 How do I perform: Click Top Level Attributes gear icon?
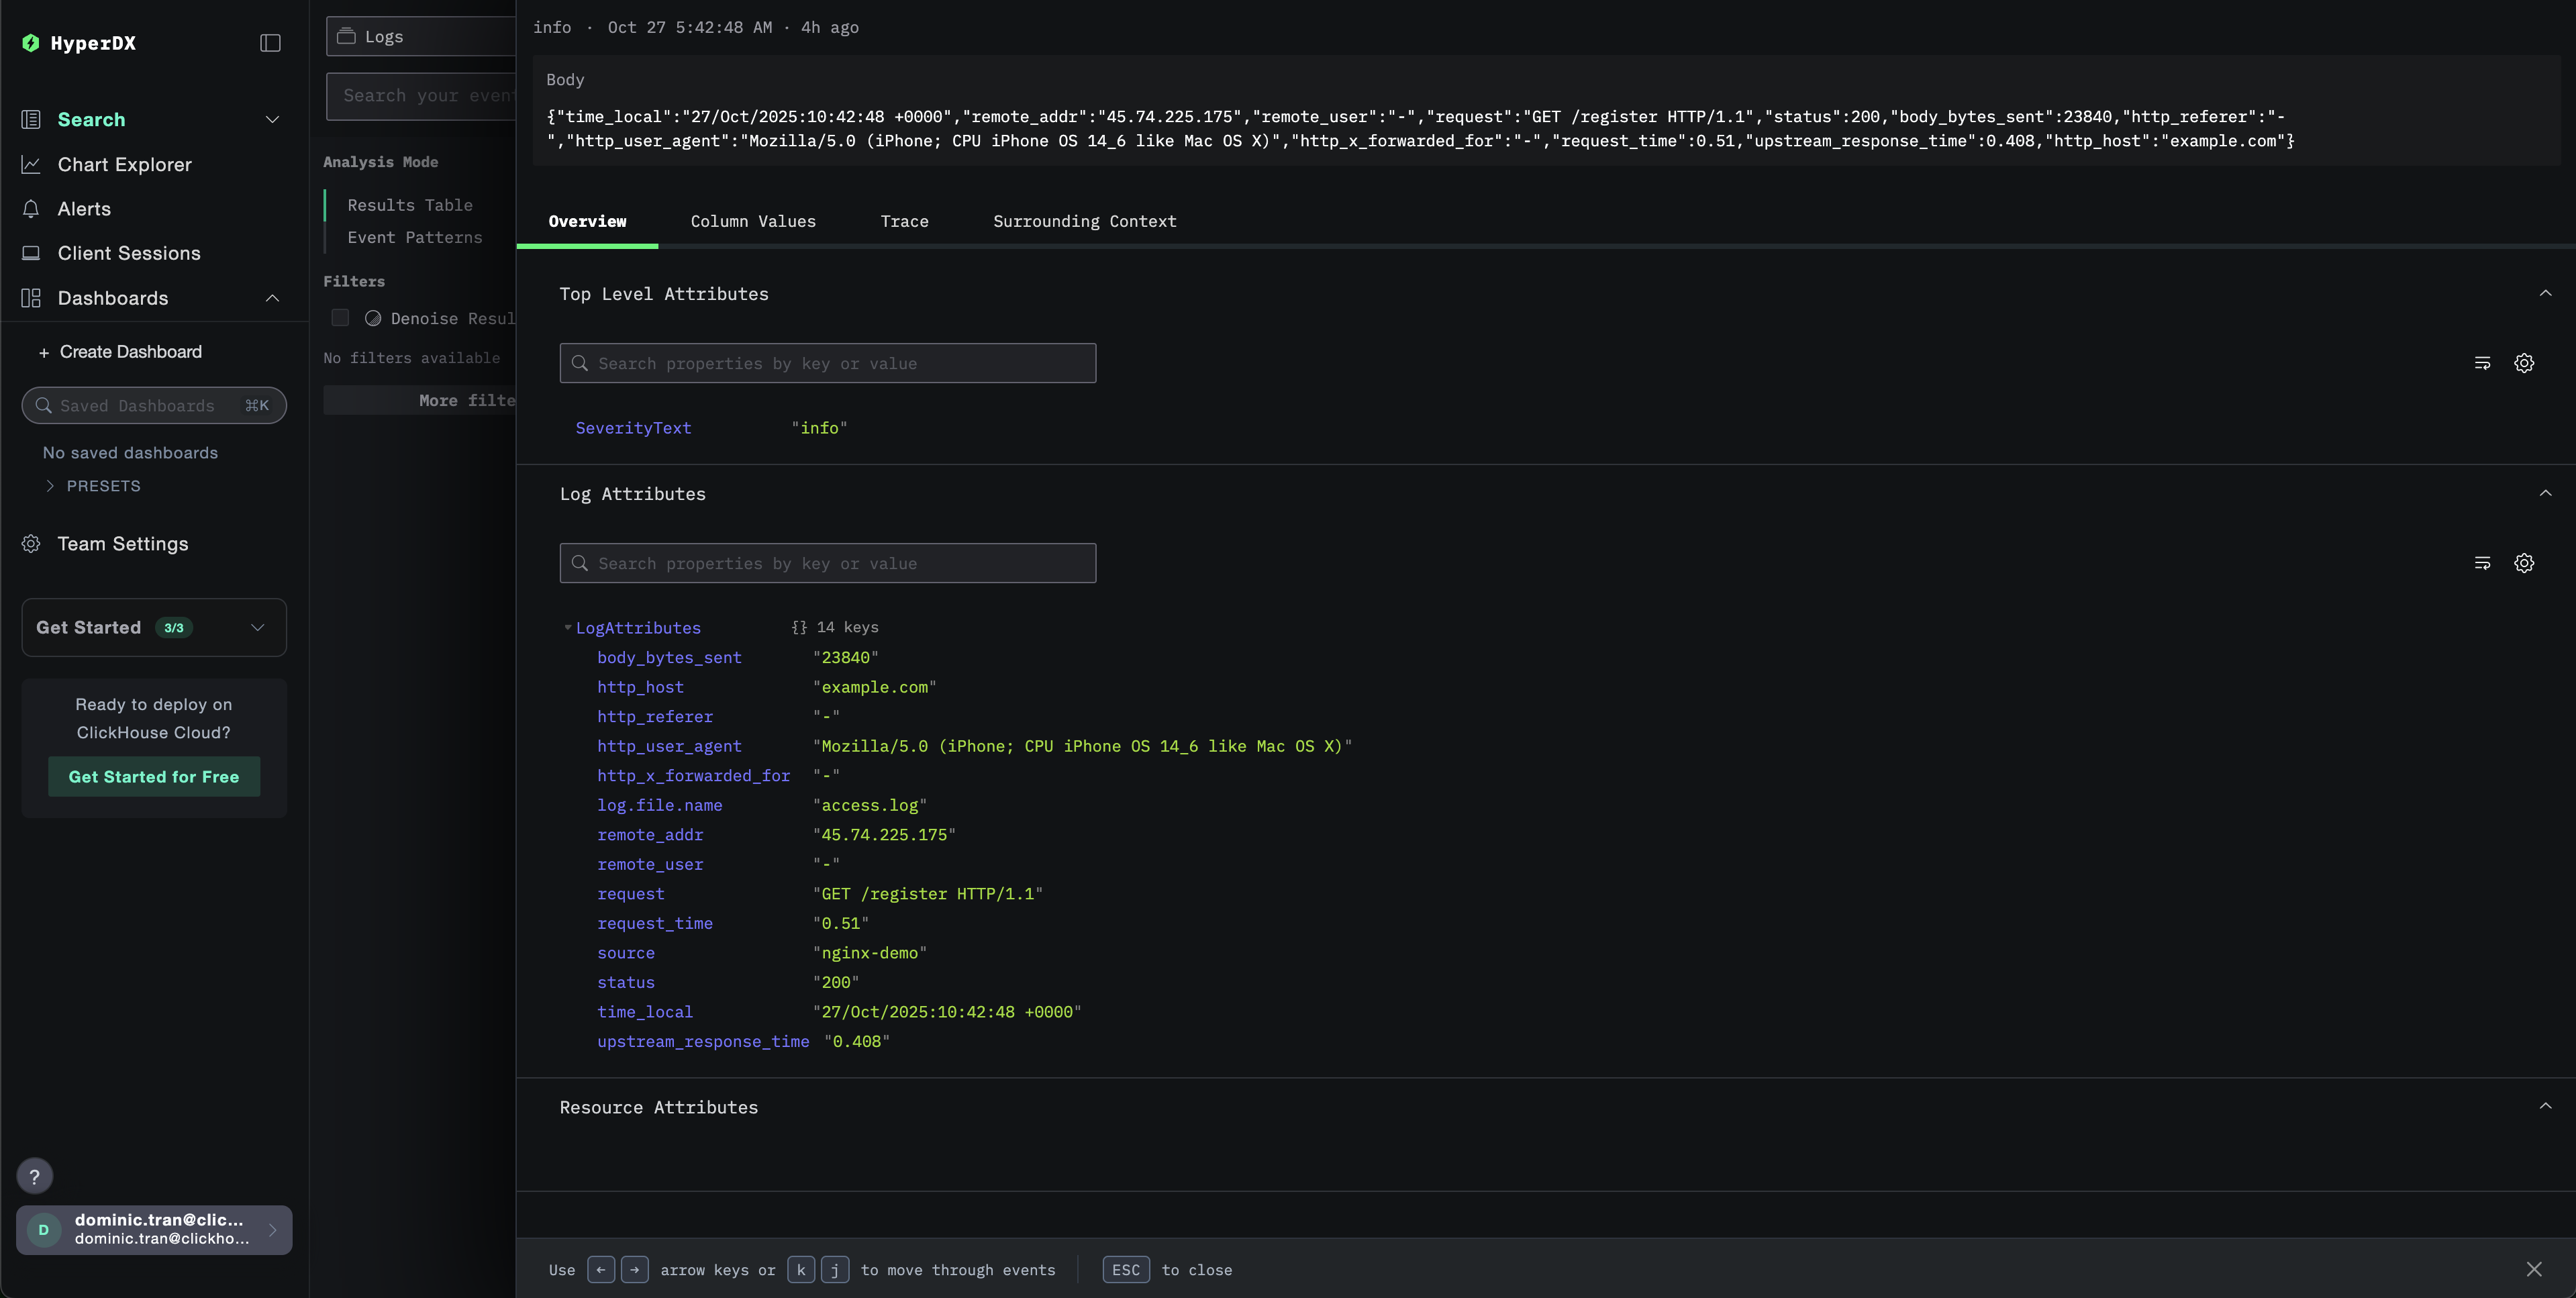(x=2523, y=363)
